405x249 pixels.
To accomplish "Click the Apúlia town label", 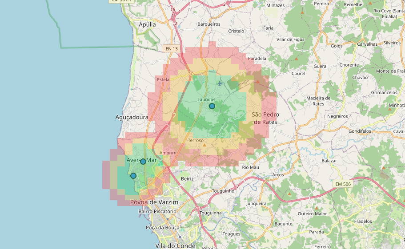I will click(148, 25).
